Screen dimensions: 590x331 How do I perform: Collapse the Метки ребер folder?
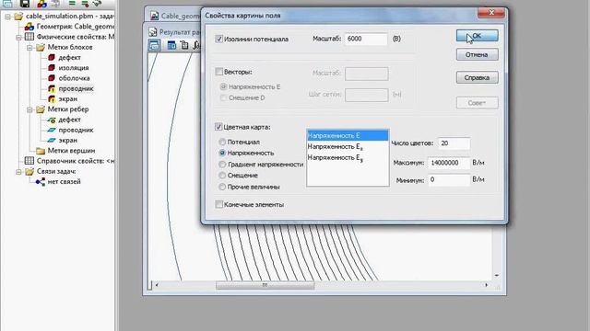pos(29,110)
